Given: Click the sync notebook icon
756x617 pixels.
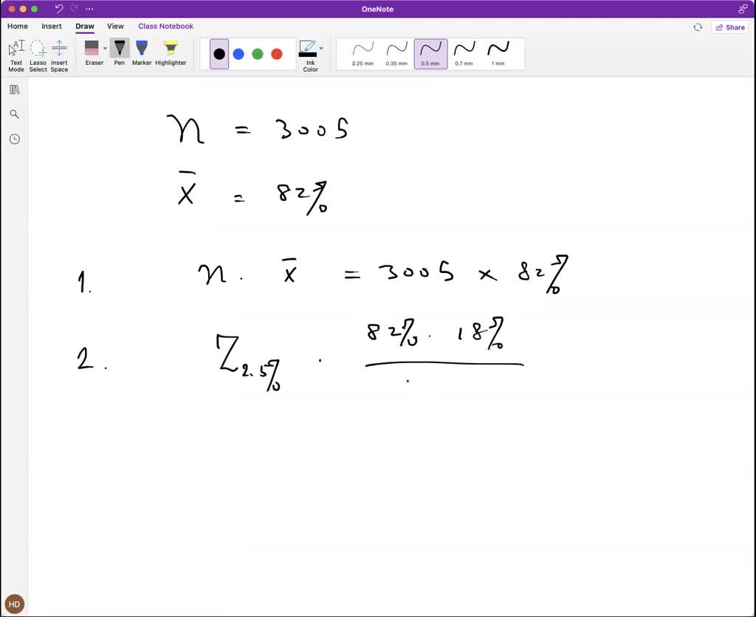Looking at the screenshot, I should (698, 27).
